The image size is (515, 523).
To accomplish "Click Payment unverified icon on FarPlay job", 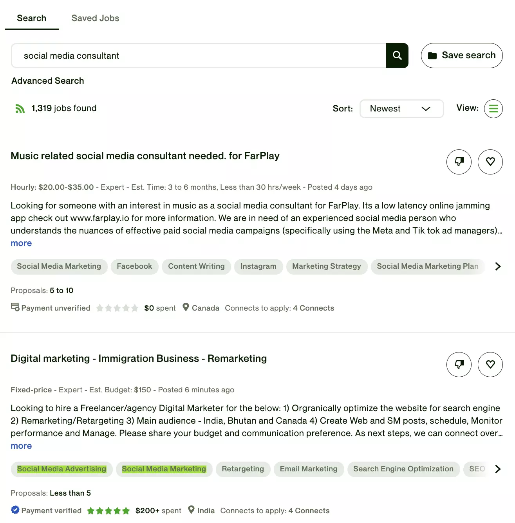I will coord(15,307).
